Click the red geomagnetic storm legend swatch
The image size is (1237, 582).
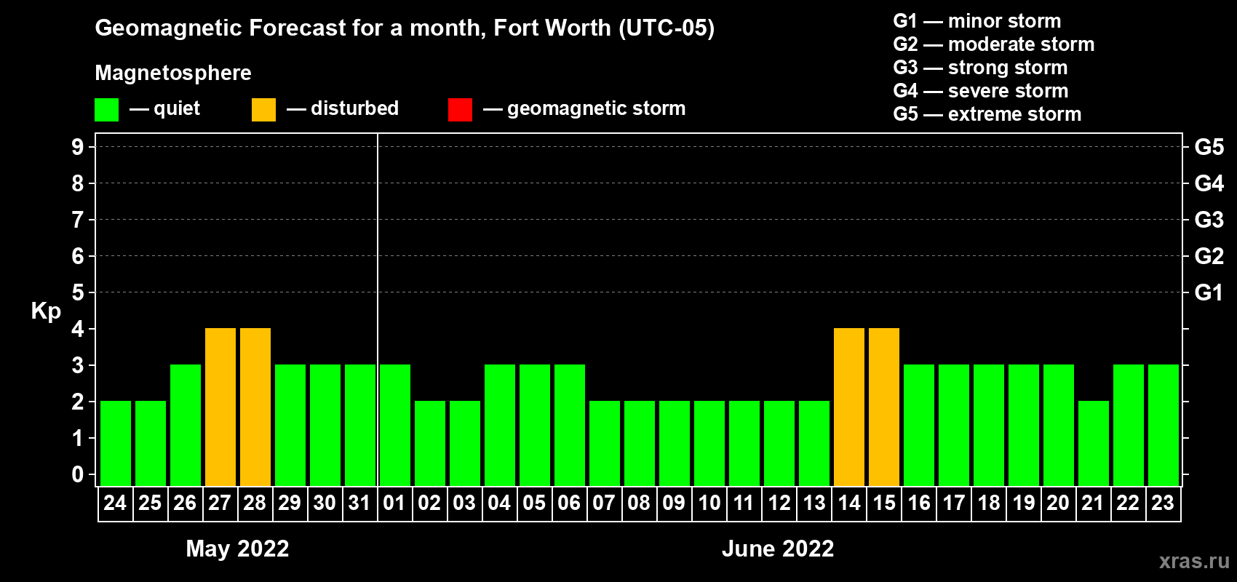[460, 110]
